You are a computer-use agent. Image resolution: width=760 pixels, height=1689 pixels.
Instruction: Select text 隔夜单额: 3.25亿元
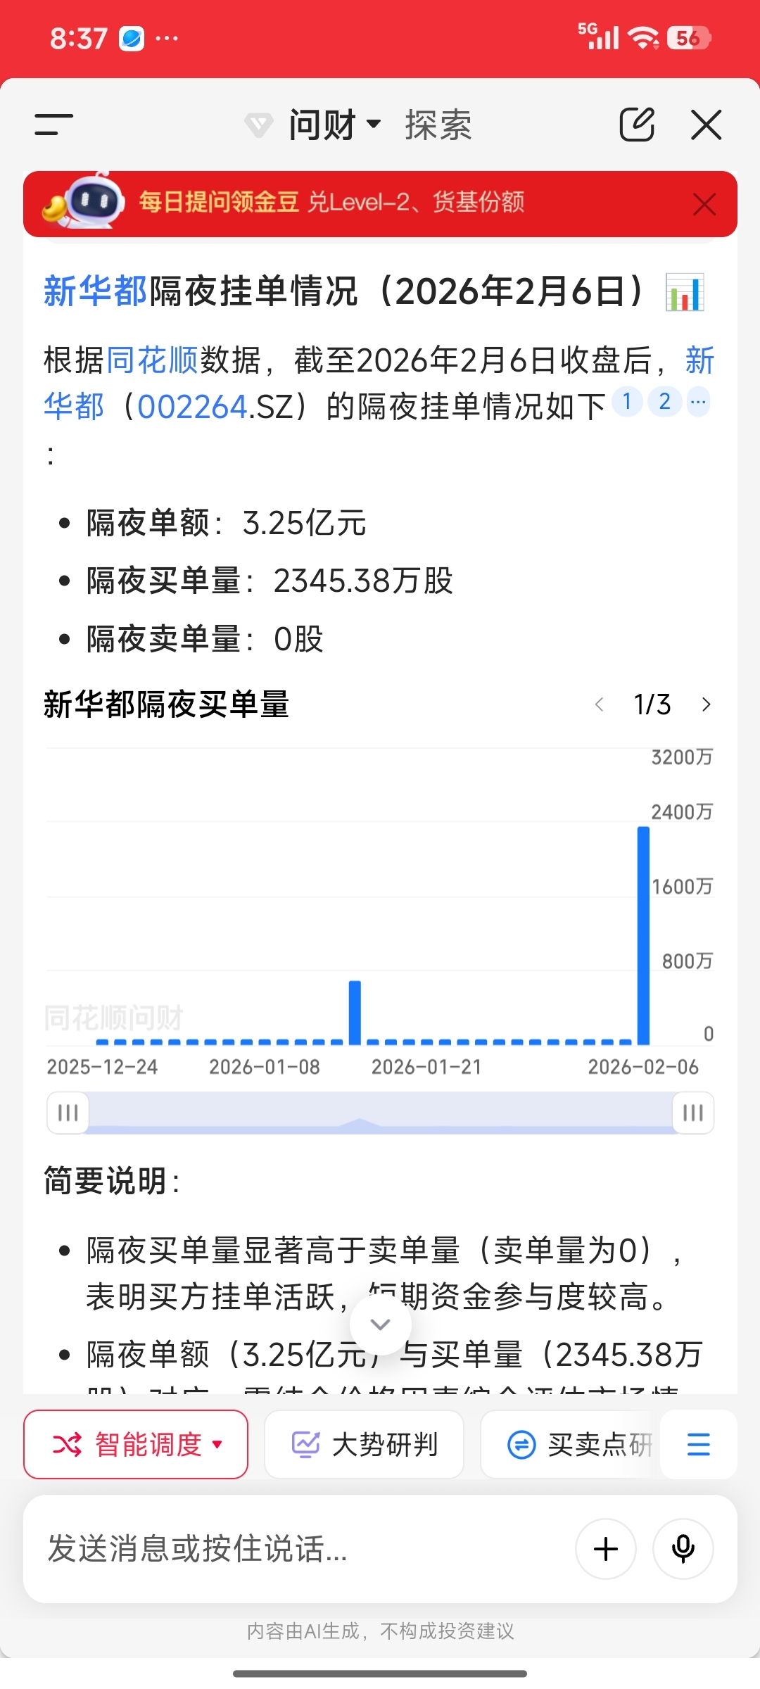tap(226, 523)
